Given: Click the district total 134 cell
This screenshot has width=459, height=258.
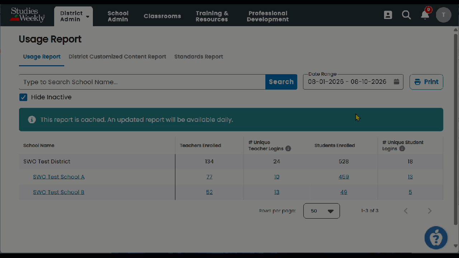Looking at the screenshot, I should (209, 162).
